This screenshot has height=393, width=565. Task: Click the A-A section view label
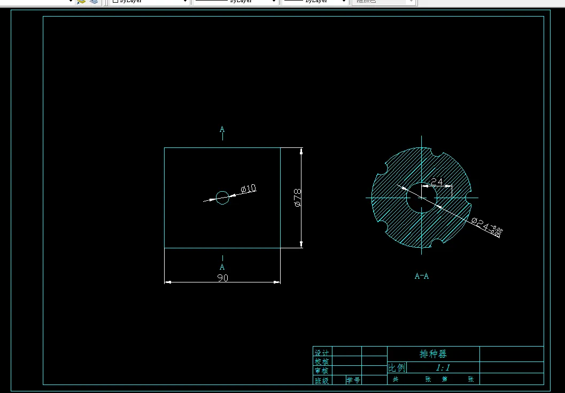422,276
